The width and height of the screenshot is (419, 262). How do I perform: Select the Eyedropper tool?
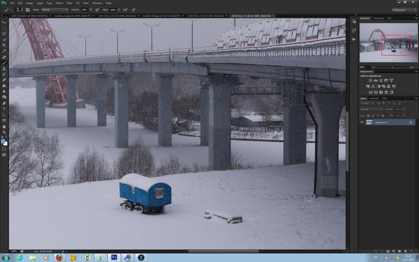click(4, 51)
